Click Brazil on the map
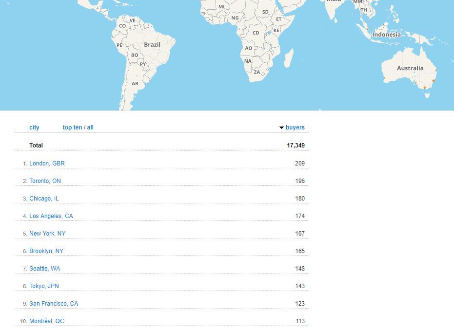 (x=152, y=45)
